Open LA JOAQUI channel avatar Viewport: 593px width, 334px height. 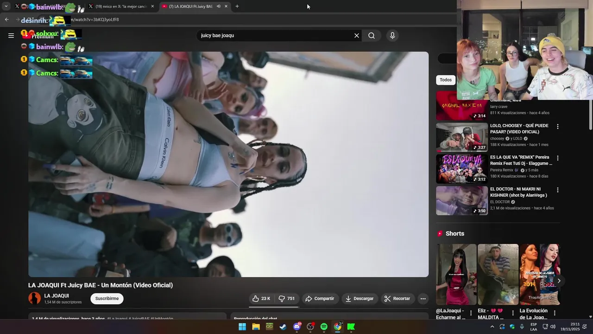[x=35, y=298]
